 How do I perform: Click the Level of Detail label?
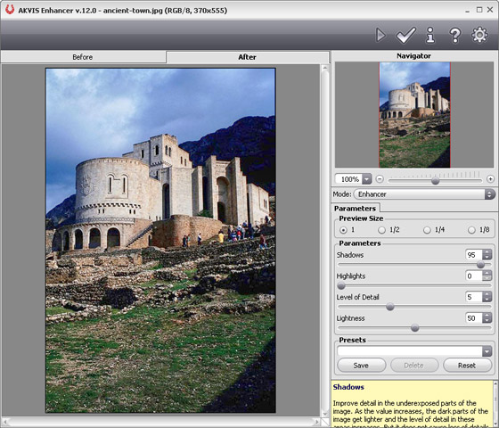[x=357, y=297]
